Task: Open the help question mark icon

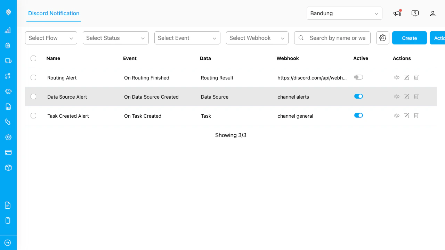Action: (415, 13)
